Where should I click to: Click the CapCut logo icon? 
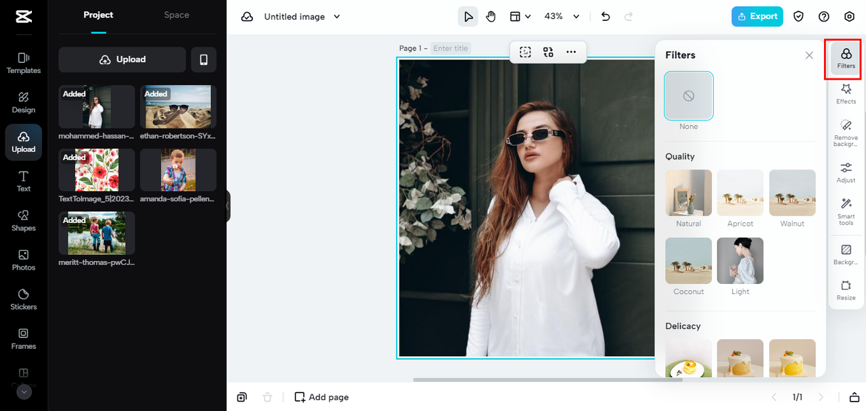[24, 17]
